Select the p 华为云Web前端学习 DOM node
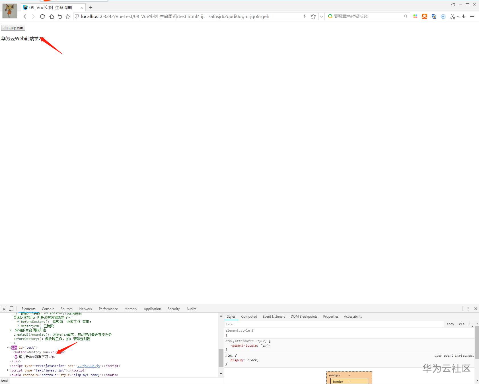 pos(34,357)
